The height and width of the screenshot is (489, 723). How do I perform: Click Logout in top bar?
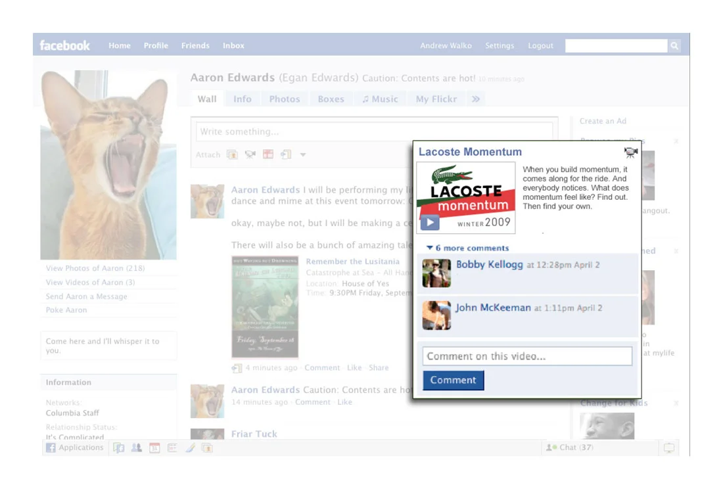[x=540, y=45]
